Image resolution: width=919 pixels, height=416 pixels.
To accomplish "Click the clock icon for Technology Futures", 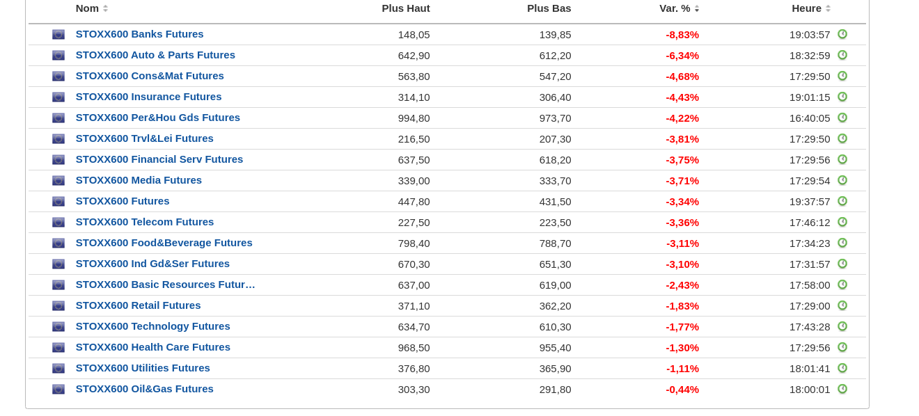I will 842,326.
